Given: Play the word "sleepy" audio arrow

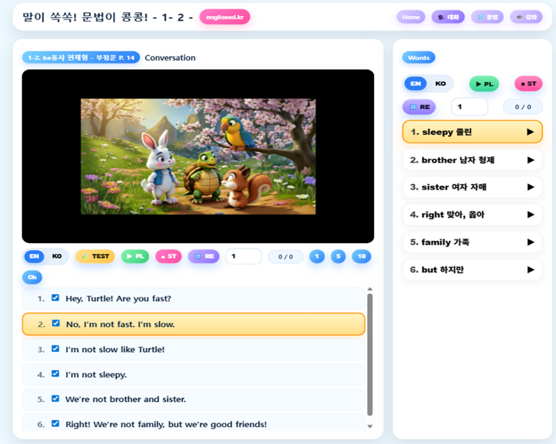Looking at the screenshot, I should click(530, 132).
